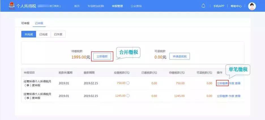Click 查看 in the 750.00 row
This screenshot has width=265, height=120.
coord(238,83)
